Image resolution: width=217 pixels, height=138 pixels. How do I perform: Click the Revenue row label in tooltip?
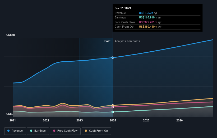pos(120,13)
